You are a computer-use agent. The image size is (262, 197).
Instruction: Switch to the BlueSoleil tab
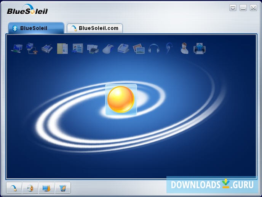pos(36,28)
